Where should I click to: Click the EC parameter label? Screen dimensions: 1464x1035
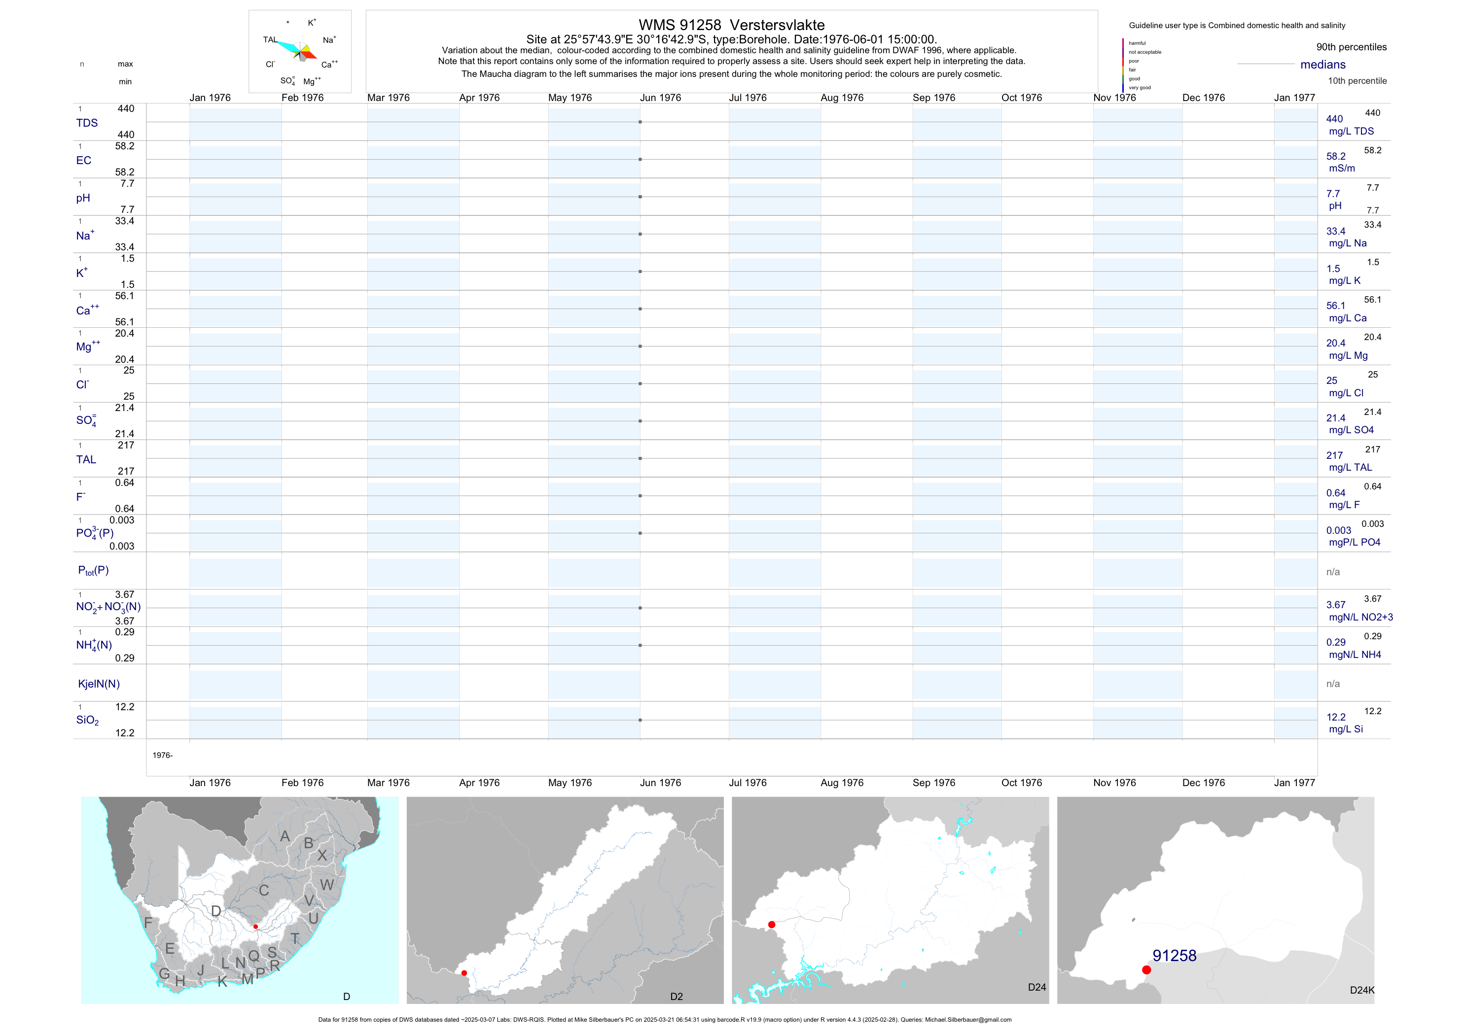point(83,161)
